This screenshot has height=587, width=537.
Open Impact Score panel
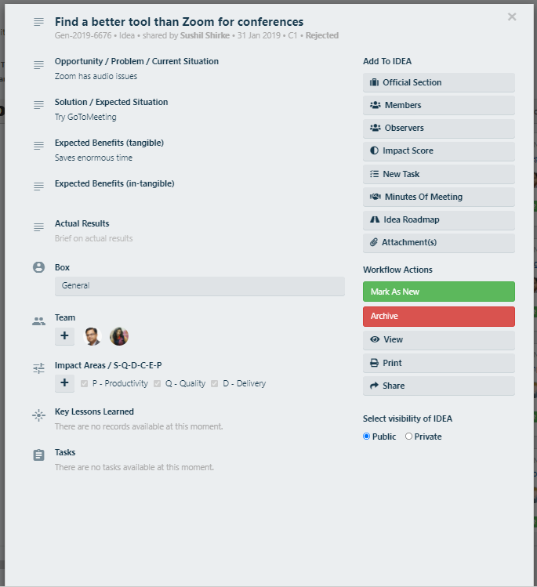[438, 151]
